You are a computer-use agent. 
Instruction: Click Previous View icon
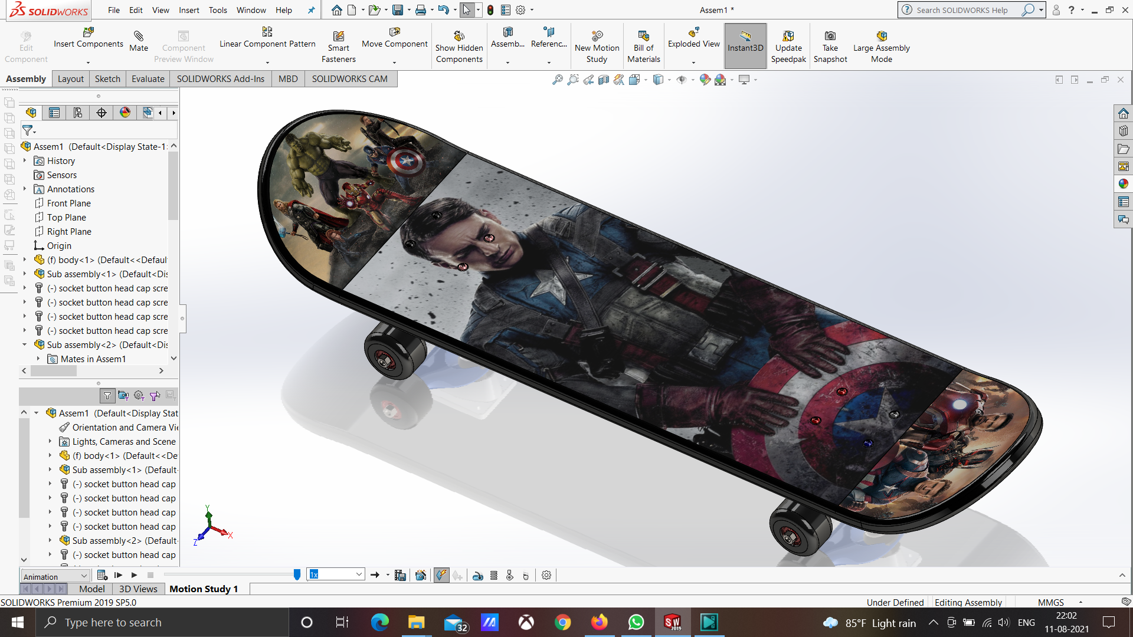(x=588, y=80)
